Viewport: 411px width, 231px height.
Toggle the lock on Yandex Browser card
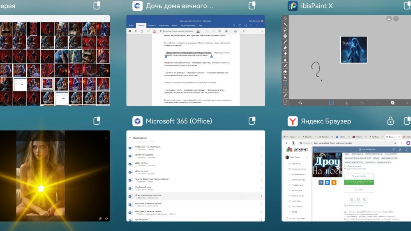(x=390, y=121)
